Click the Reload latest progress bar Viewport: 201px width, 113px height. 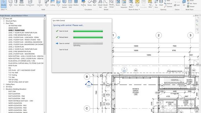click(x=88, y=37)
